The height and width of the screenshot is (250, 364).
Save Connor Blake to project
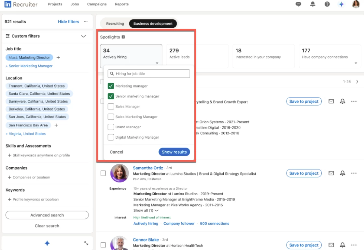point(304,245)
